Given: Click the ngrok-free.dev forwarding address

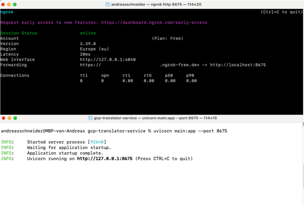Looking at the screenshot, I should (140, 65).
